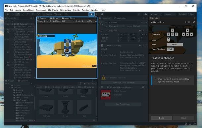Switch to the Console tab
This screenshot has height=128, width=202.
click(23, 81)
